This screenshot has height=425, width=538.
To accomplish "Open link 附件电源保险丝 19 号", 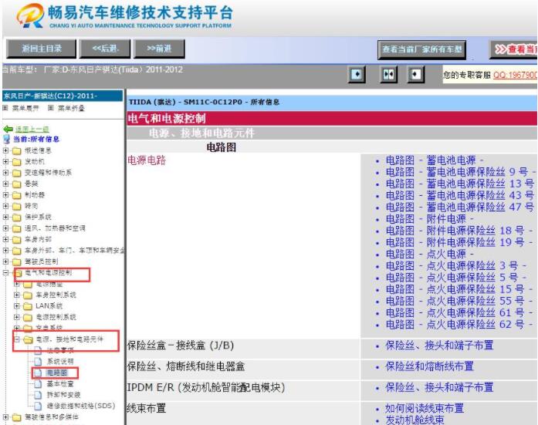I will click(460, 242).
